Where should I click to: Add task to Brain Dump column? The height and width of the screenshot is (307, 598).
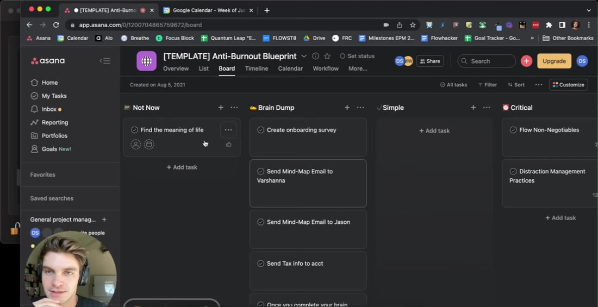click(x=347, y=108)
